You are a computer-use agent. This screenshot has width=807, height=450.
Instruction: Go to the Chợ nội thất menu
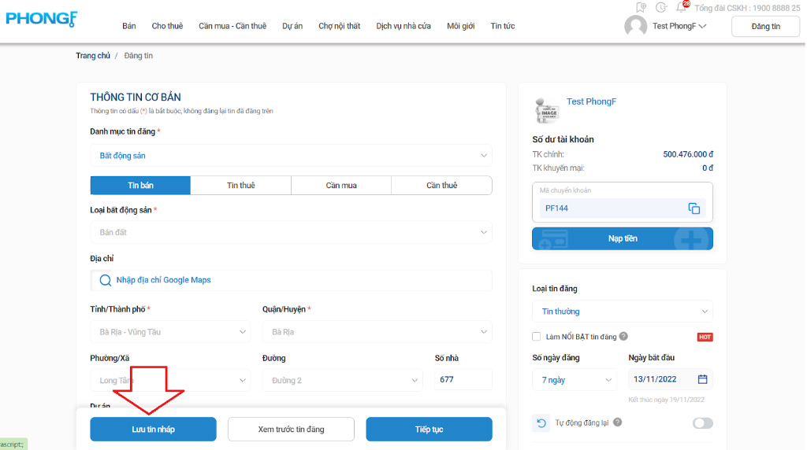[x=339, y=26]
